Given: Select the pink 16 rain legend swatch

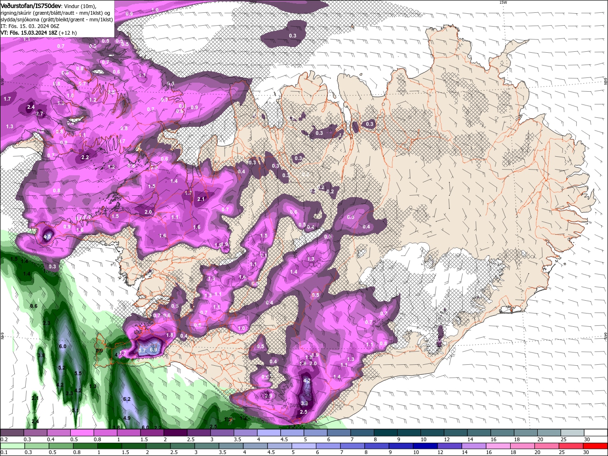Looking at the screenshot, I should (499, 446).
